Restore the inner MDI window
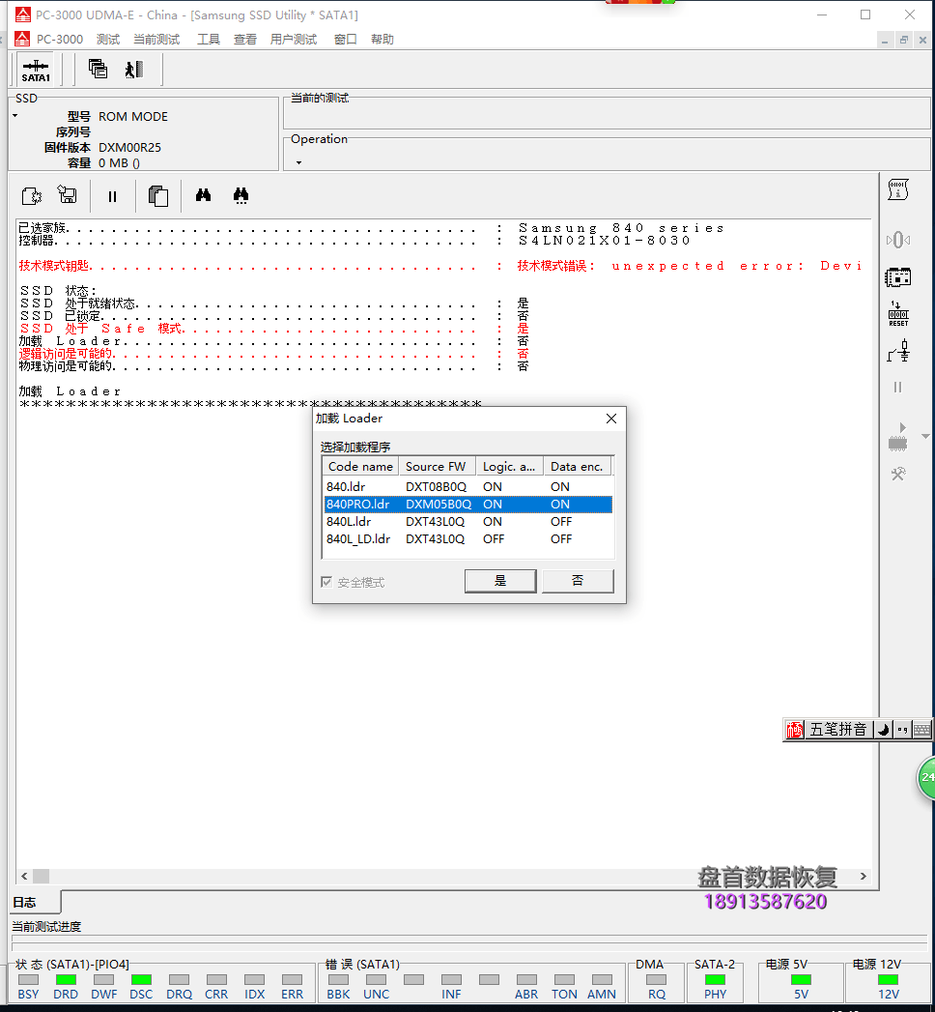 904,40
